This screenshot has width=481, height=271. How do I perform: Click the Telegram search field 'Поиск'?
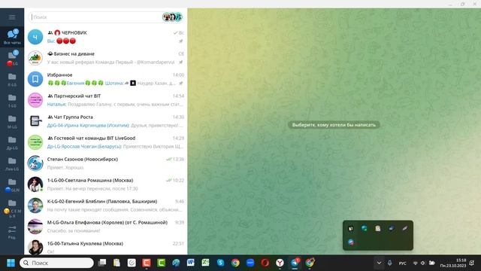point(95,17)
